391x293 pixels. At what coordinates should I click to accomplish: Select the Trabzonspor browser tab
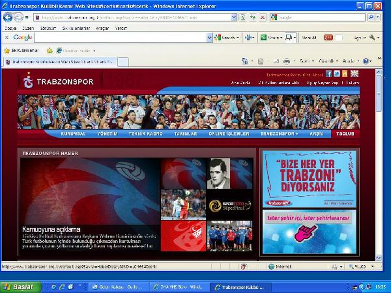coord(61,62)
